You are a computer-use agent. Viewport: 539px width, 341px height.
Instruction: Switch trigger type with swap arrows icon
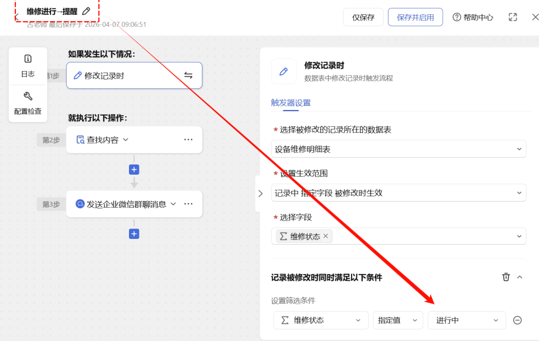(x=188, y=75)
